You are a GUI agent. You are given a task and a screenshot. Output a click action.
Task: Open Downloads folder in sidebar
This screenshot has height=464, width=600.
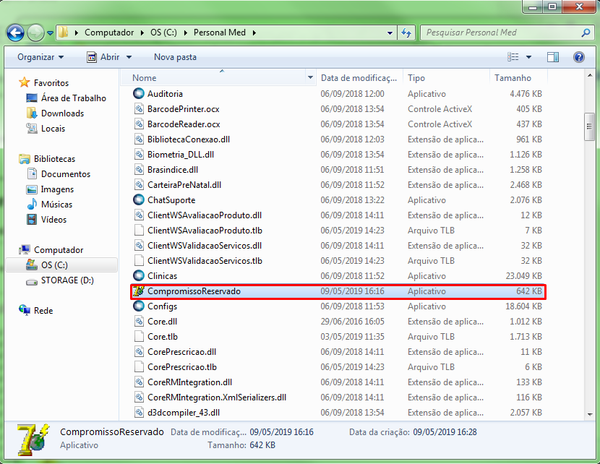tap(62, 113)
